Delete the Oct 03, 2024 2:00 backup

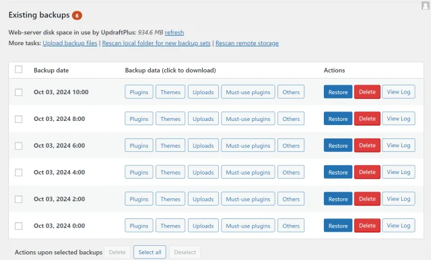pyautogui.click(x=367, y=199)
